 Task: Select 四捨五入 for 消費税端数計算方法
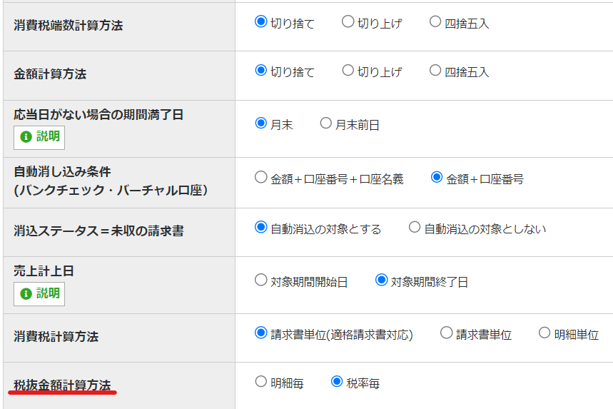(435, 22)
